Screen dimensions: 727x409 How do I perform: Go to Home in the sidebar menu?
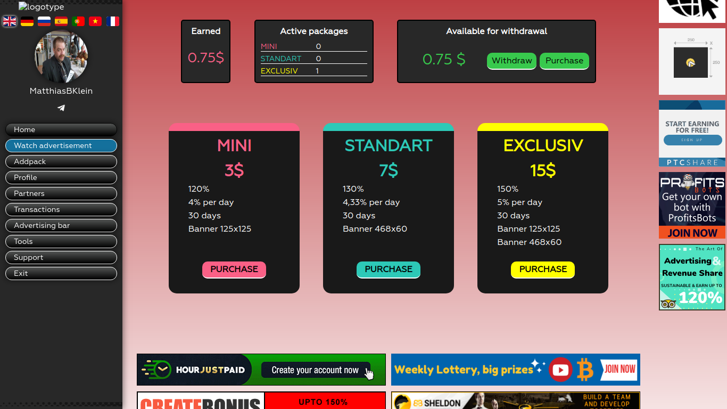point(61,129)
